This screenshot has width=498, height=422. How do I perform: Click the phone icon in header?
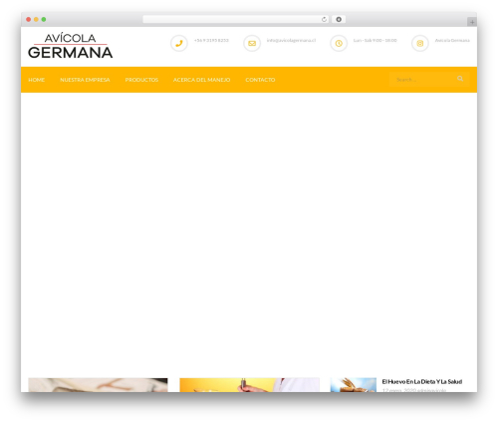coord(179,43)
